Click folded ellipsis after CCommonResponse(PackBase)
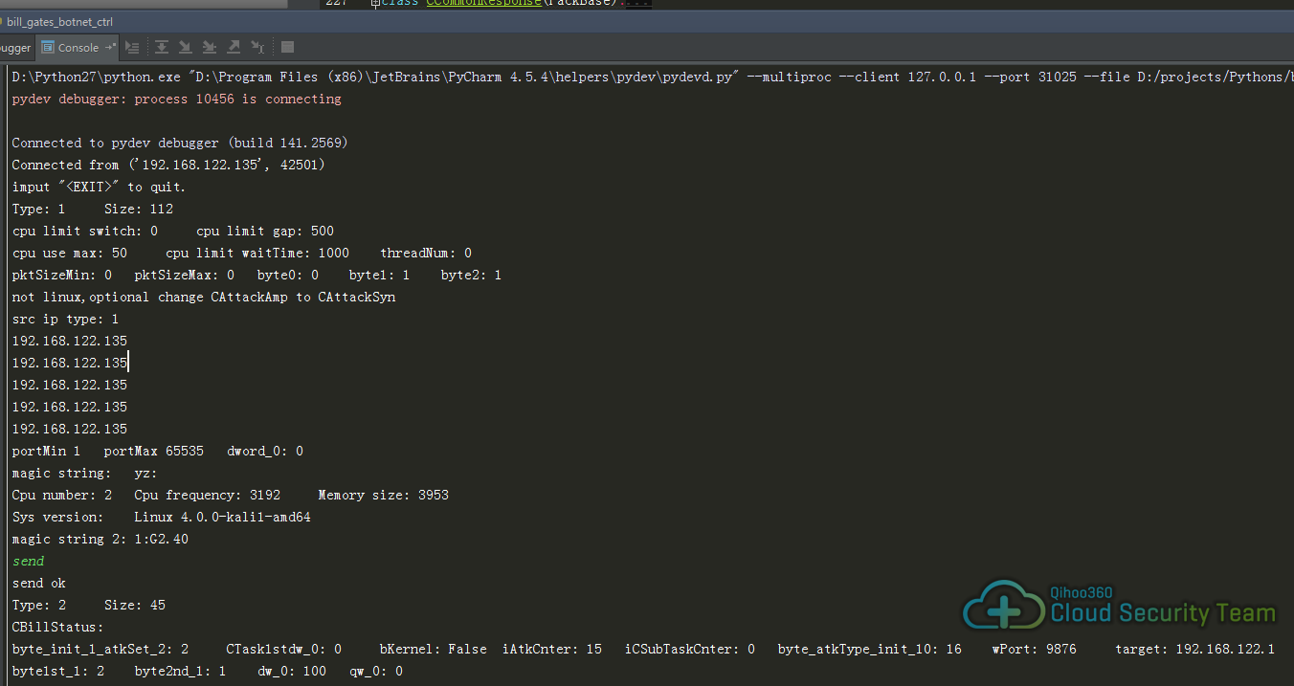Image resolution: width=1294 pixels, height=686 pixels. pos(637,3)
